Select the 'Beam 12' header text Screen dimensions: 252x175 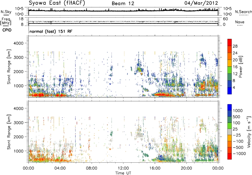123,3
